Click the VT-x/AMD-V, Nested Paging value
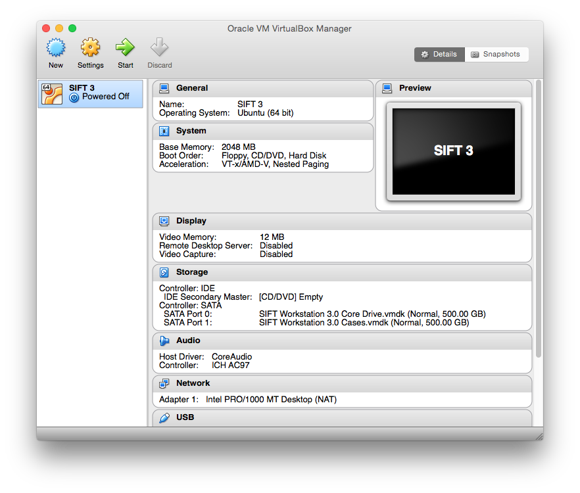This screenshot has width=580, height=493. click(275, 164)
